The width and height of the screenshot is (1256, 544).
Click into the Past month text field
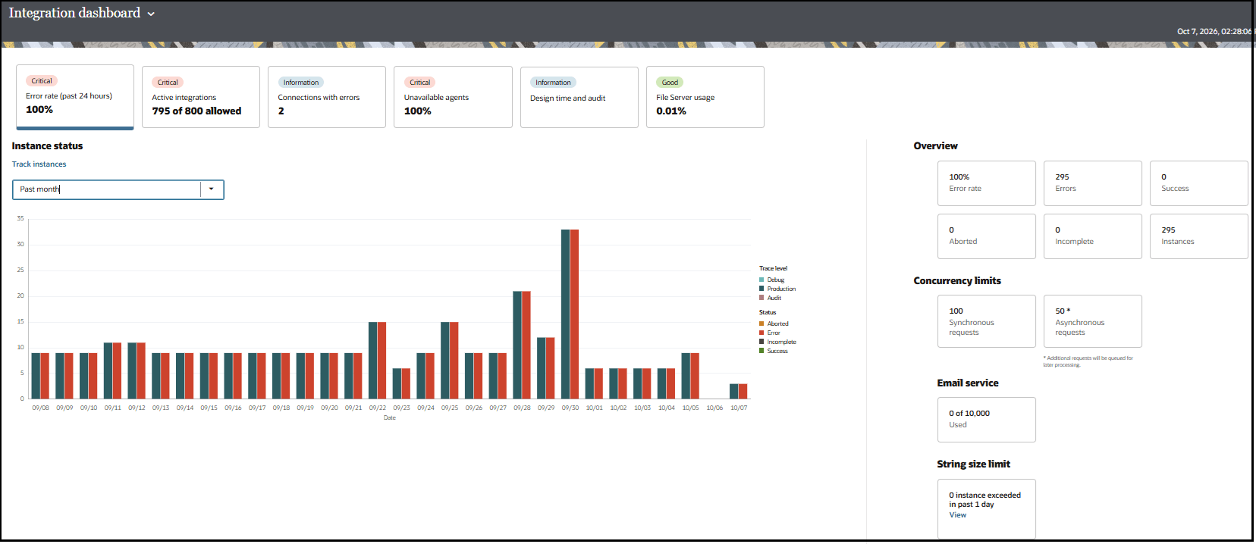(x=107, y=189)
